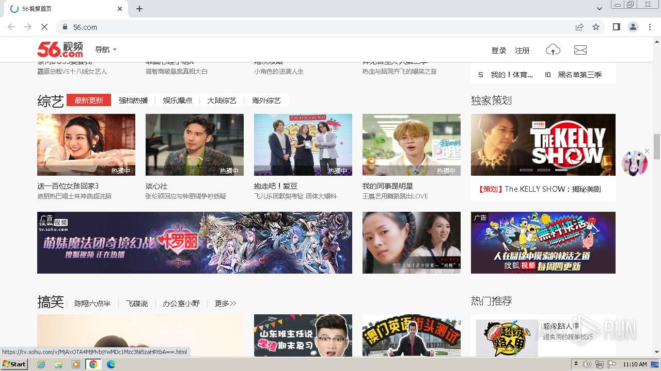This screenshot has height=371, width=661.
Task: Switch to the 大陆综艺 tab
Action: click(222, 100)
